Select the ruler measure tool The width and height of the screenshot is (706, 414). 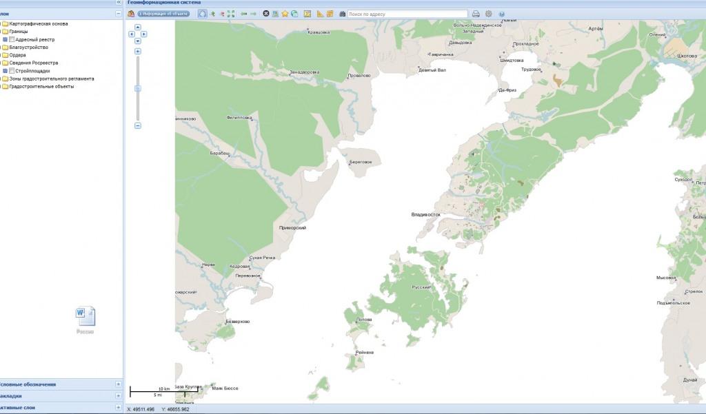(321, 14)
